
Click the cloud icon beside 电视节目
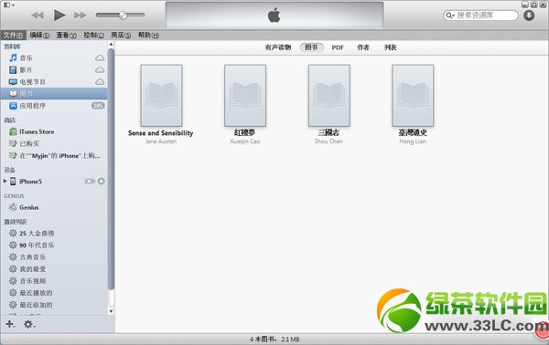point(100,82)
